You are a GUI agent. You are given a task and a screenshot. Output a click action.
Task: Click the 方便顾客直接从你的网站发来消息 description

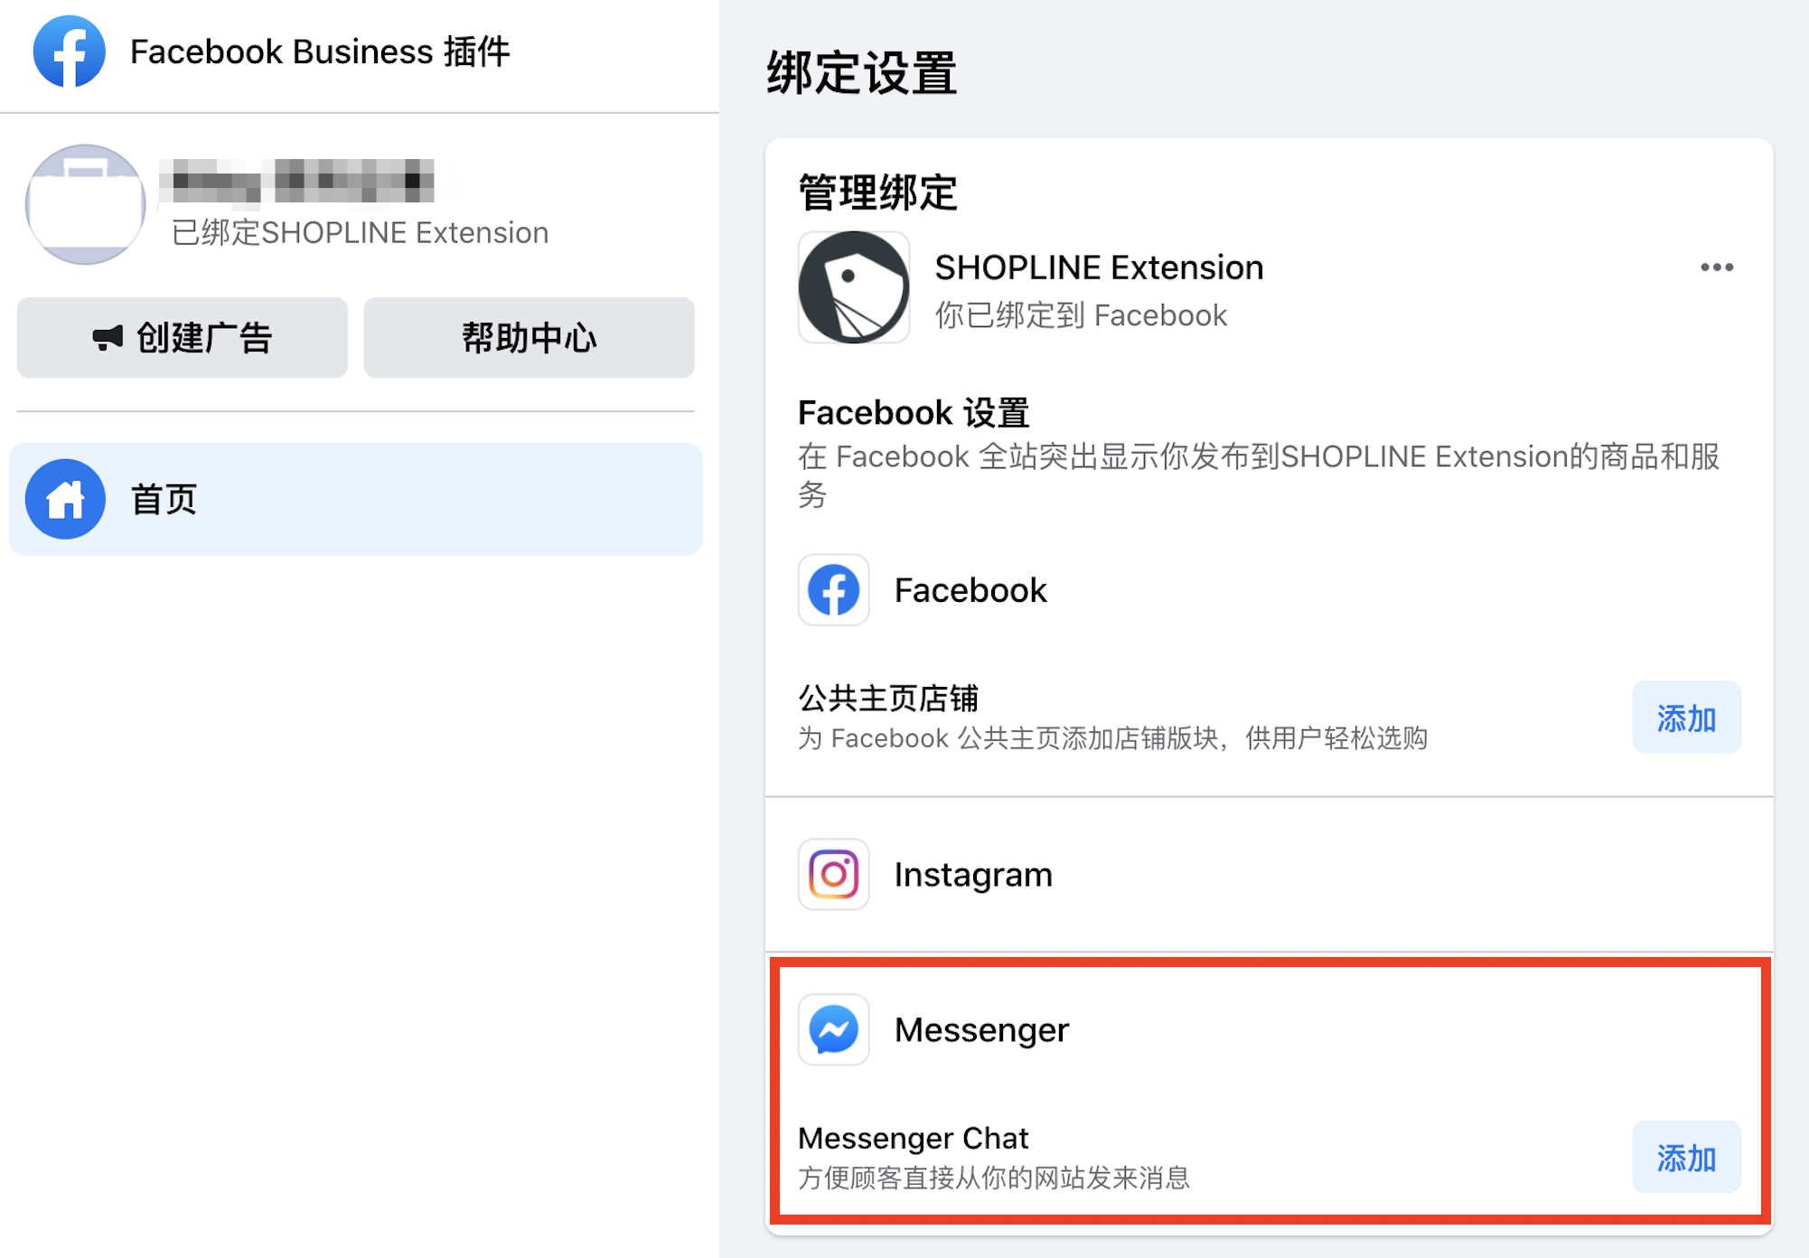click(x=994, y=1178)
